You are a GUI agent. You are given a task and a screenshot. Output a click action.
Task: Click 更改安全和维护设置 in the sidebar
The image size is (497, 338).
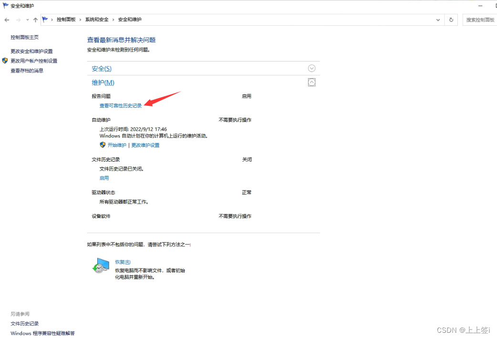31,51
